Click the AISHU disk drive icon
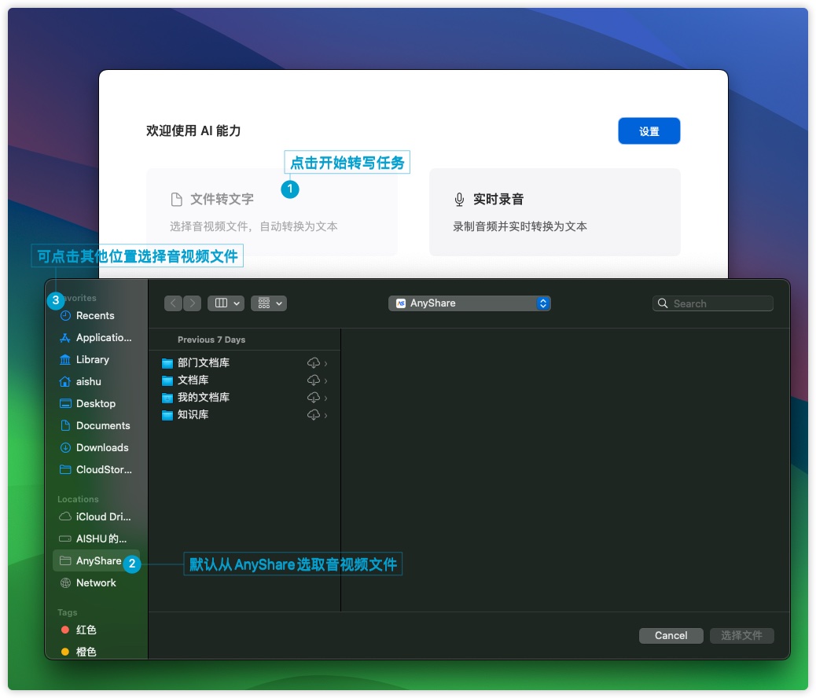 [x=65, y=538]
